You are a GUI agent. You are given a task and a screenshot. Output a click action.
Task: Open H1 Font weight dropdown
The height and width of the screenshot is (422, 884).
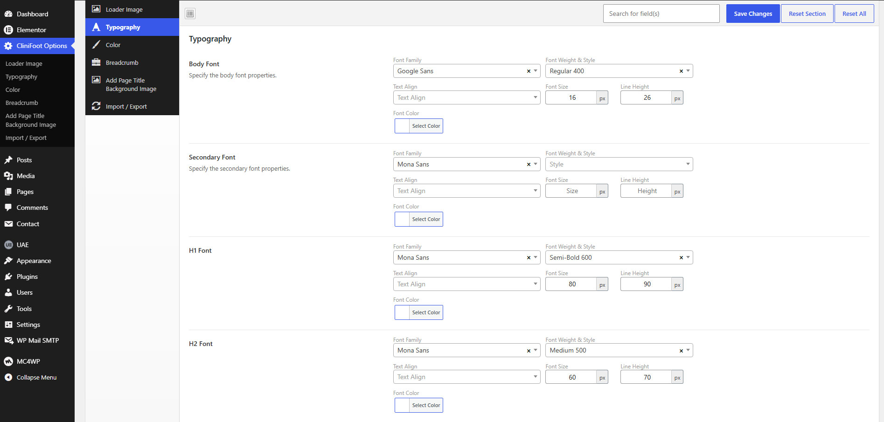click(x=619, y=257)
